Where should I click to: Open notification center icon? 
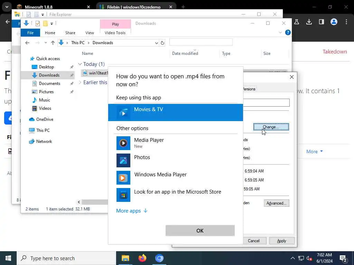click(343, 258)
